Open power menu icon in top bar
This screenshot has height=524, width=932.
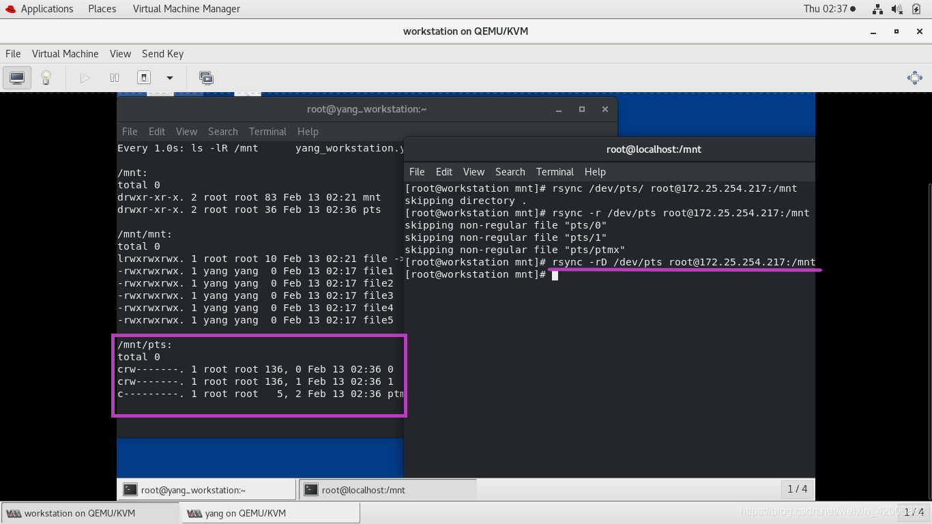[x=916, y=9]
